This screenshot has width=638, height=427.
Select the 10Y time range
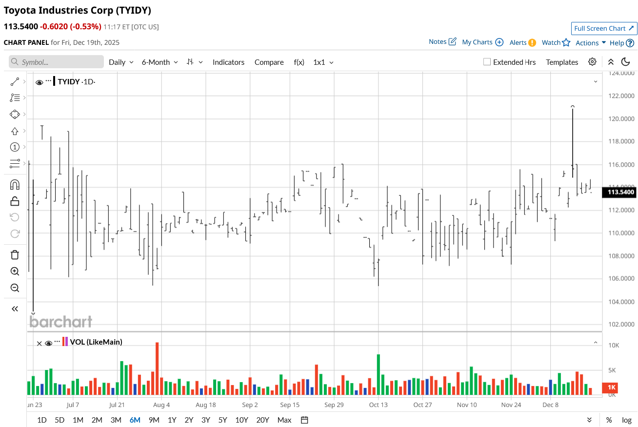(241, 420)
